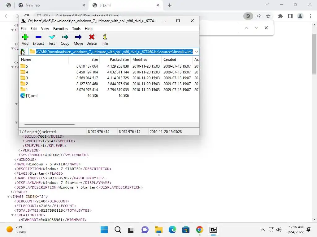The image size is (317, 237).
Task: Open taskbar Search icon
Action: click(x=118, y=230)
